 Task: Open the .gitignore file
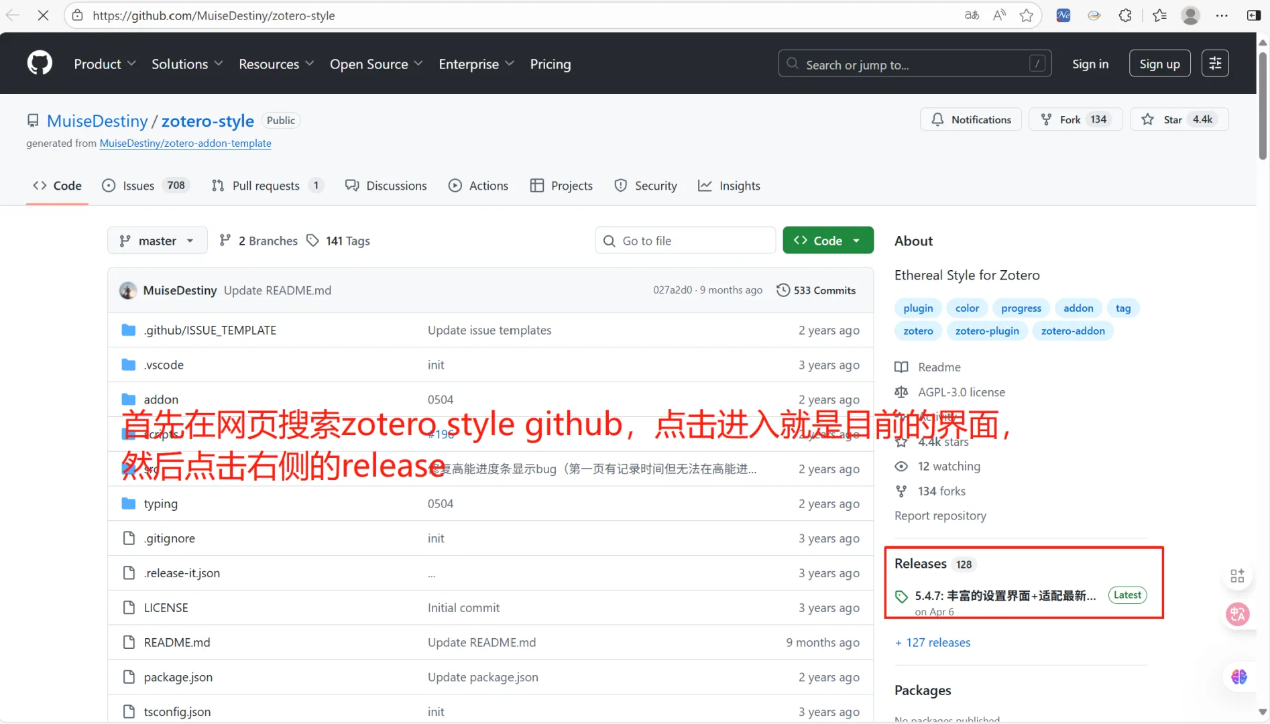point(170,538)
